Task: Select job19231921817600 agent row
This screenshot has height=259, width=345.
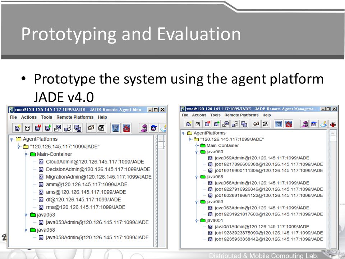Action: [266, 214]
